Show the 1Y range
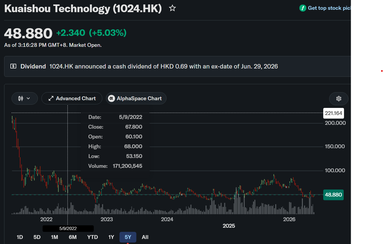Image resolution: width=383 pixels, height=244 pixels. [x=111, y=237]
